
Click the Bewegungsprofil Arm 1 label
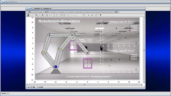122,22
